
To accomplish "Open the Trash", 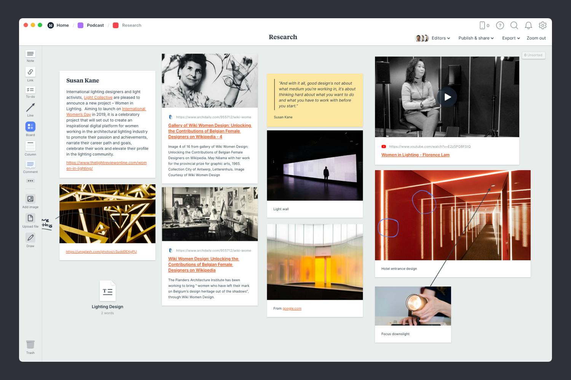I will click(x=30, y=344).
